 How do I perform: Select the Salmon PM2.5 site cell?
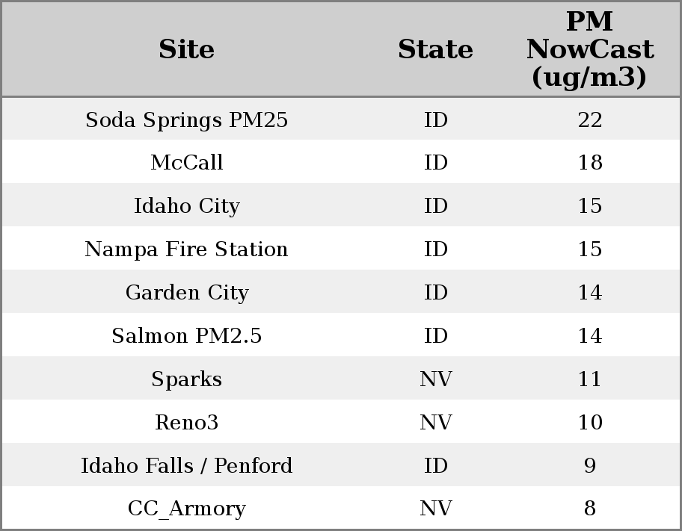186,336
